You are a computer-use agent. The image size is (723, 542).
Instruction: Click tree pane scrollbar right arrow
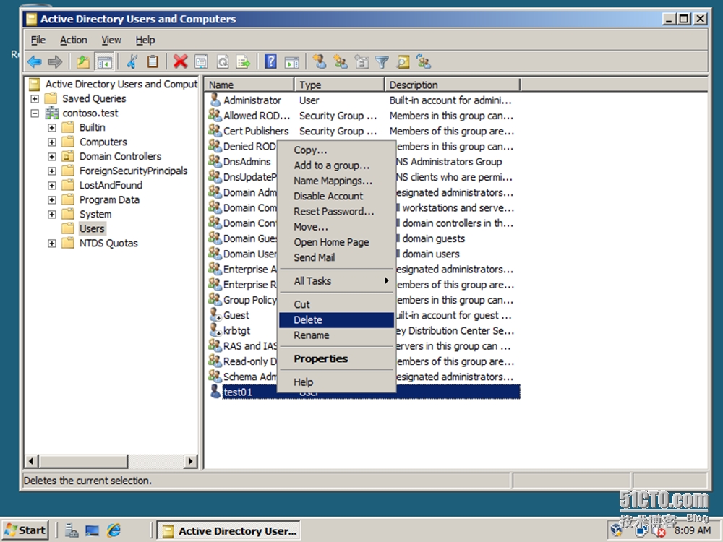(x=190, y=461)
